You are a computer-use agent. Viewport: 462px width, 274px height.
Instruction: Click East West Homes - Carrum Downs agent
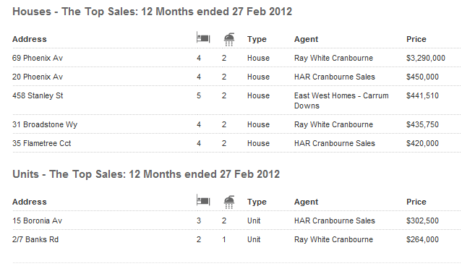pyautogui.click(x=341, y=100)
